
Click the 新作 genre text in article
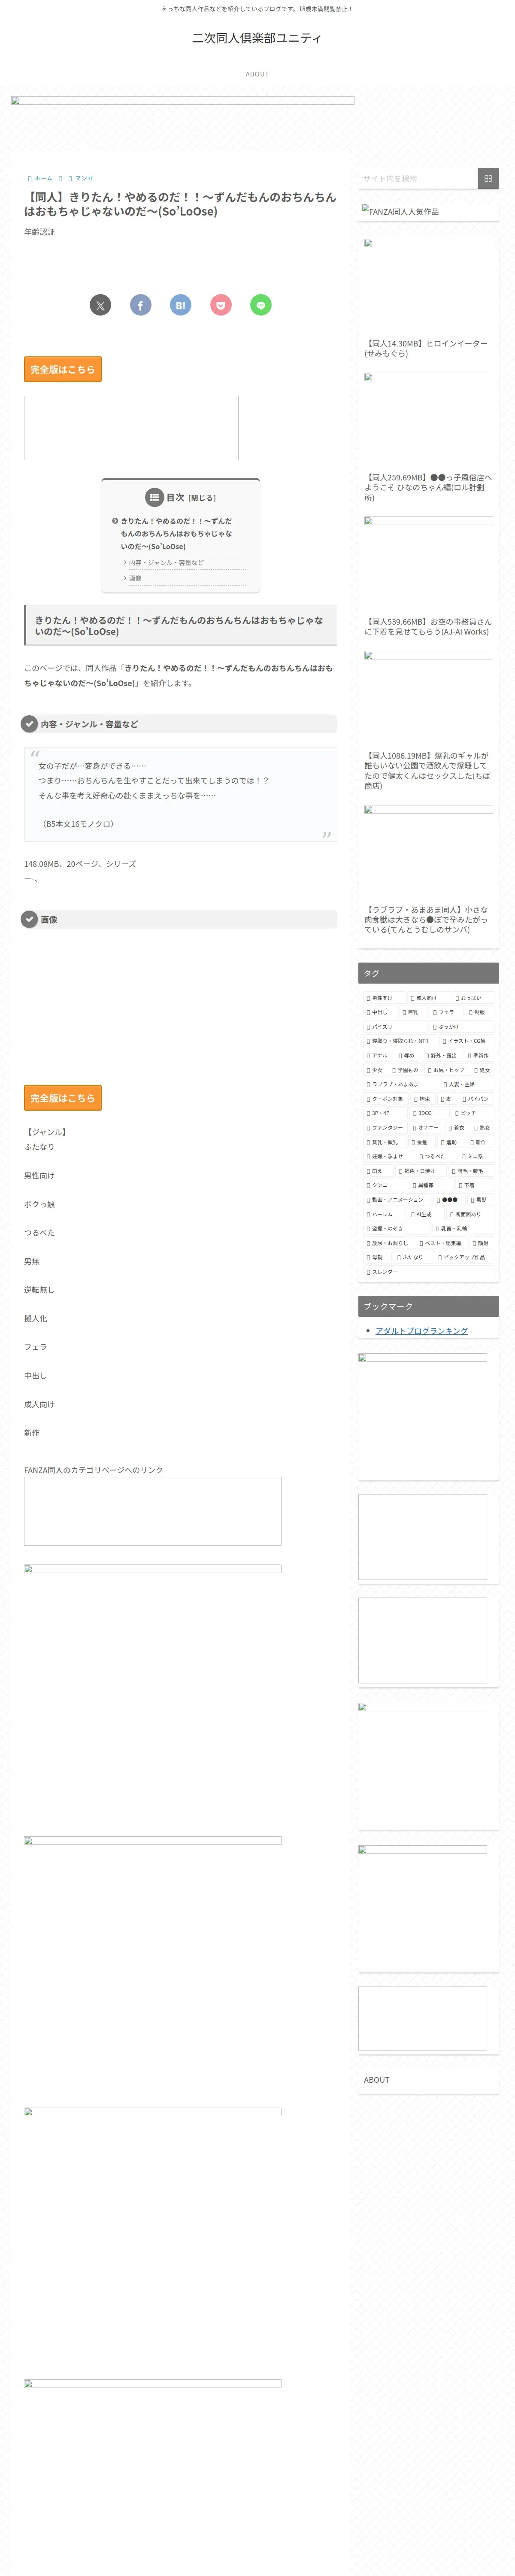32,1433
